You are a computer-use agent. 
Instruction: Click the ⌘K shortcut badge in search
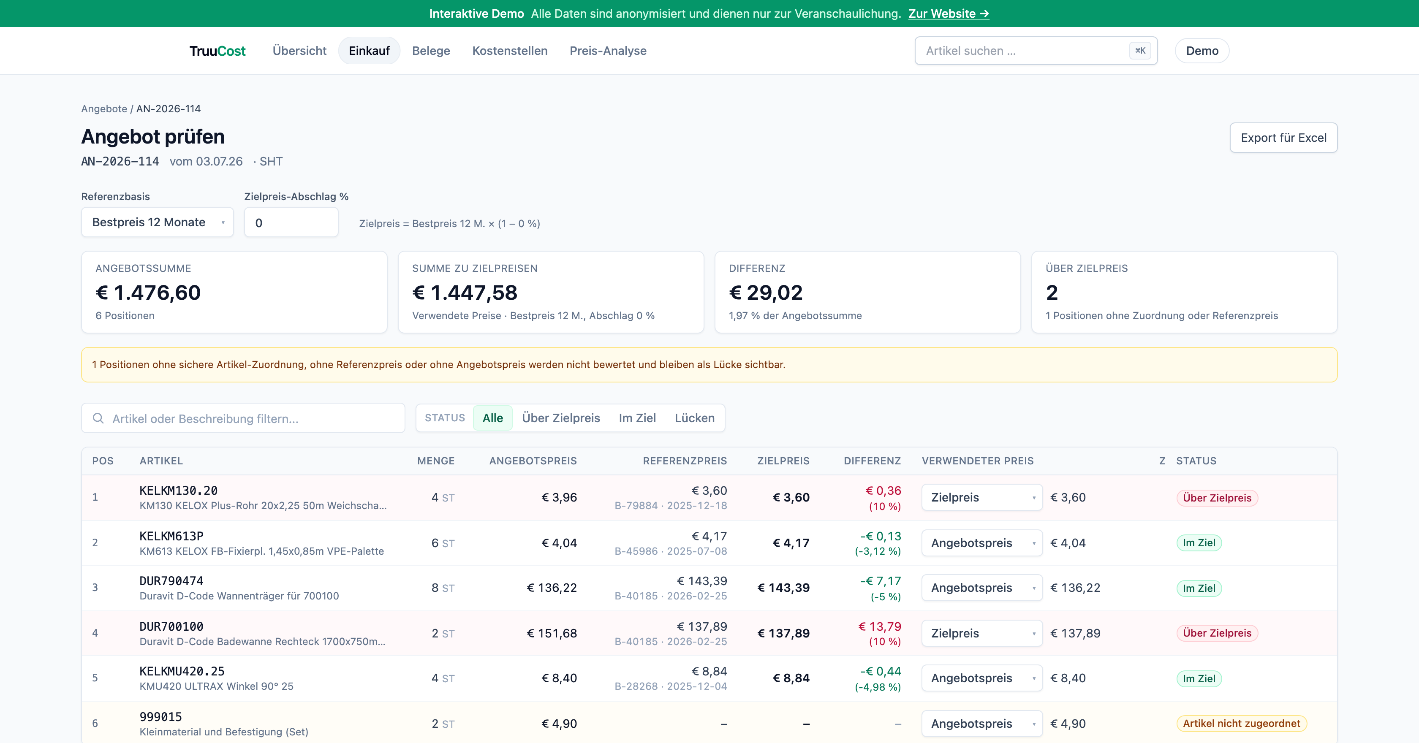tap(1140, 51)
